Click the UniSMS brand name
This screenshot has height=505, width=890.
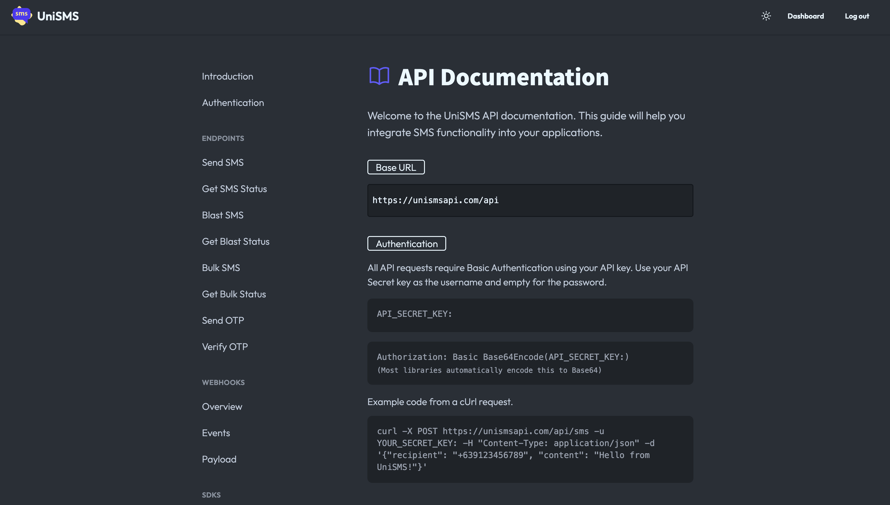[58, 16]
